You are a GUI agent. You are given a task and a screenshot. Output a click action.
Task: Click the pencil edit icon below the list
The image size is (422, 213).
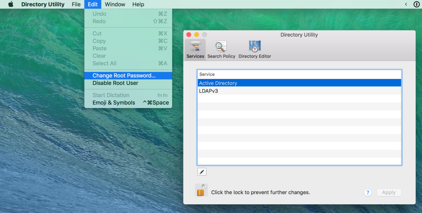tap(202, 172)
